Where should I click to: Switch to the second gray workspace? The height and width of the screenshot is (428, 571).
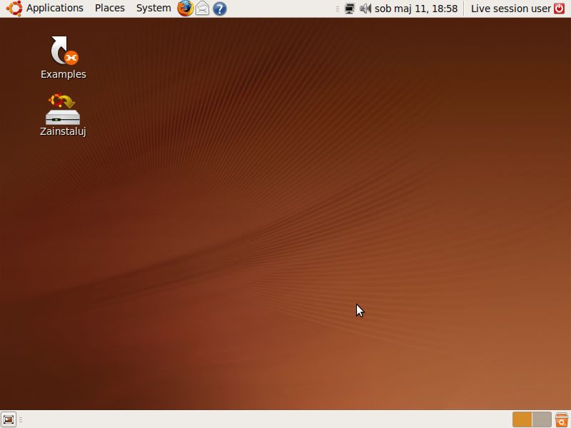click(542, 419)
